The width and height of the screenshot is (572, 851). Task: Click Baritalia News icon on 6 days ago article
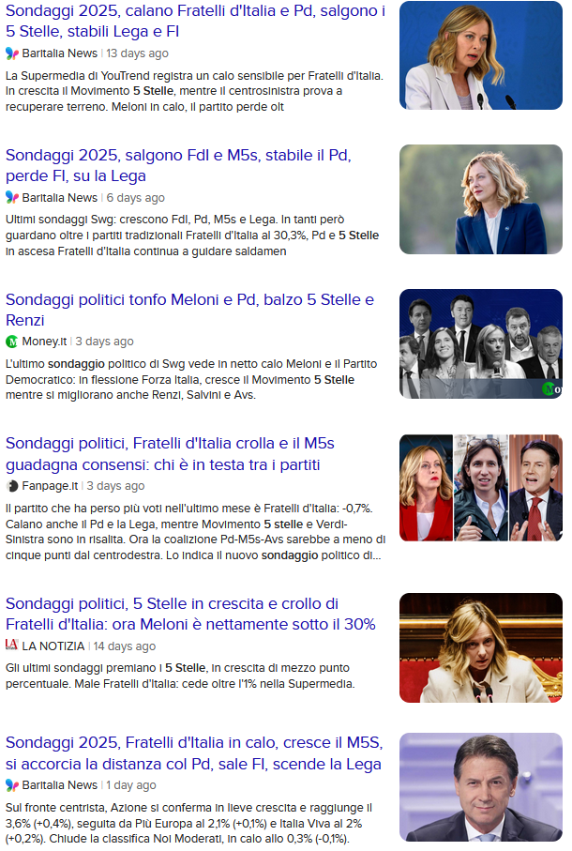point(12,198)
